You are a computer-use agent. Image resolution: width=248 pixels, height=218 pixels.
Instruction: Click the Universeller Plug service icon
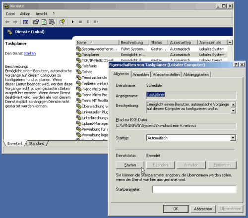[78, 112]
